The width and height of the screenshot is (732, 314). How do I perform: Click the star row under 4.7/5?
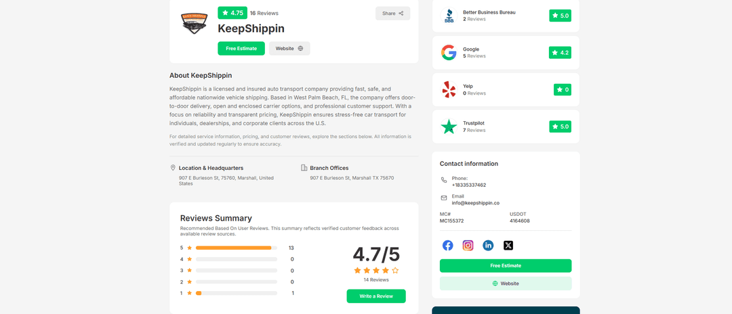[376, 270]
